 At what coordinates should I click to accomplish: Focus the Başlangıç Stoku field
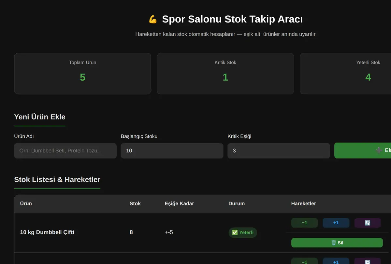172,151
